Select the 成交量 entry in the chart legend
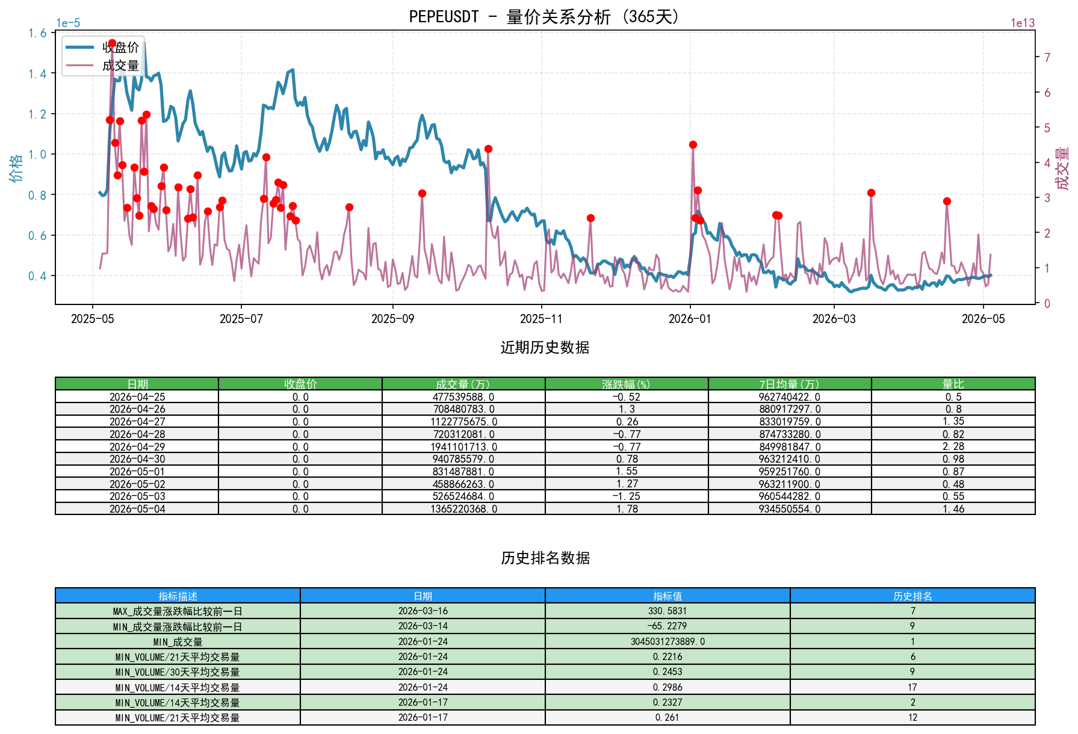 [x=103, y=66]
